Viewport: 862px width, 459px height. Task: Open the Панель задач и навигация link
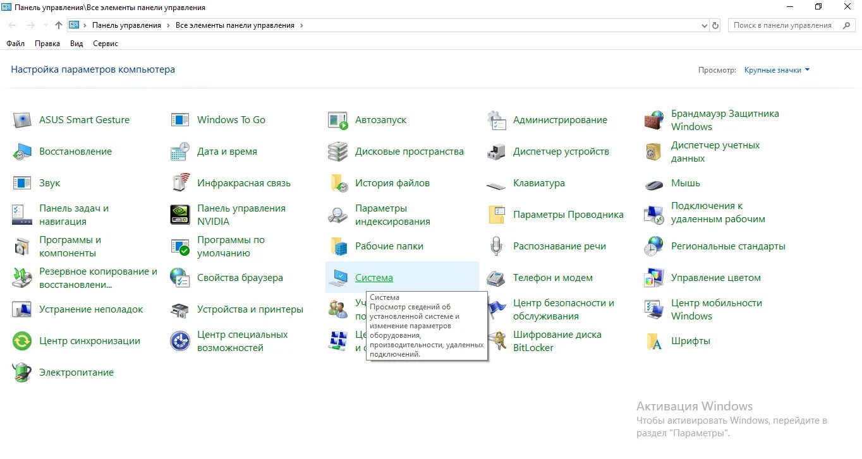pyautogui.click(x=74, y=215)
